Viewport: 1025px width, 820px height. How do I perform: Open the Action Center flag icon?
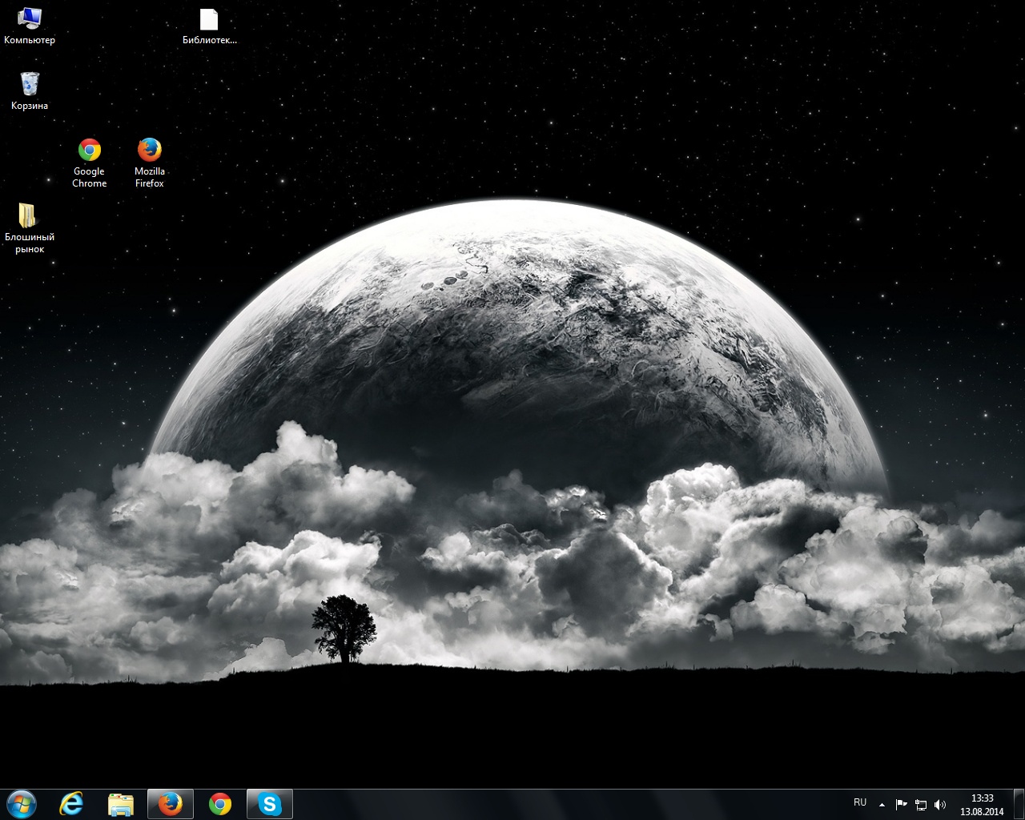point(902,805)
